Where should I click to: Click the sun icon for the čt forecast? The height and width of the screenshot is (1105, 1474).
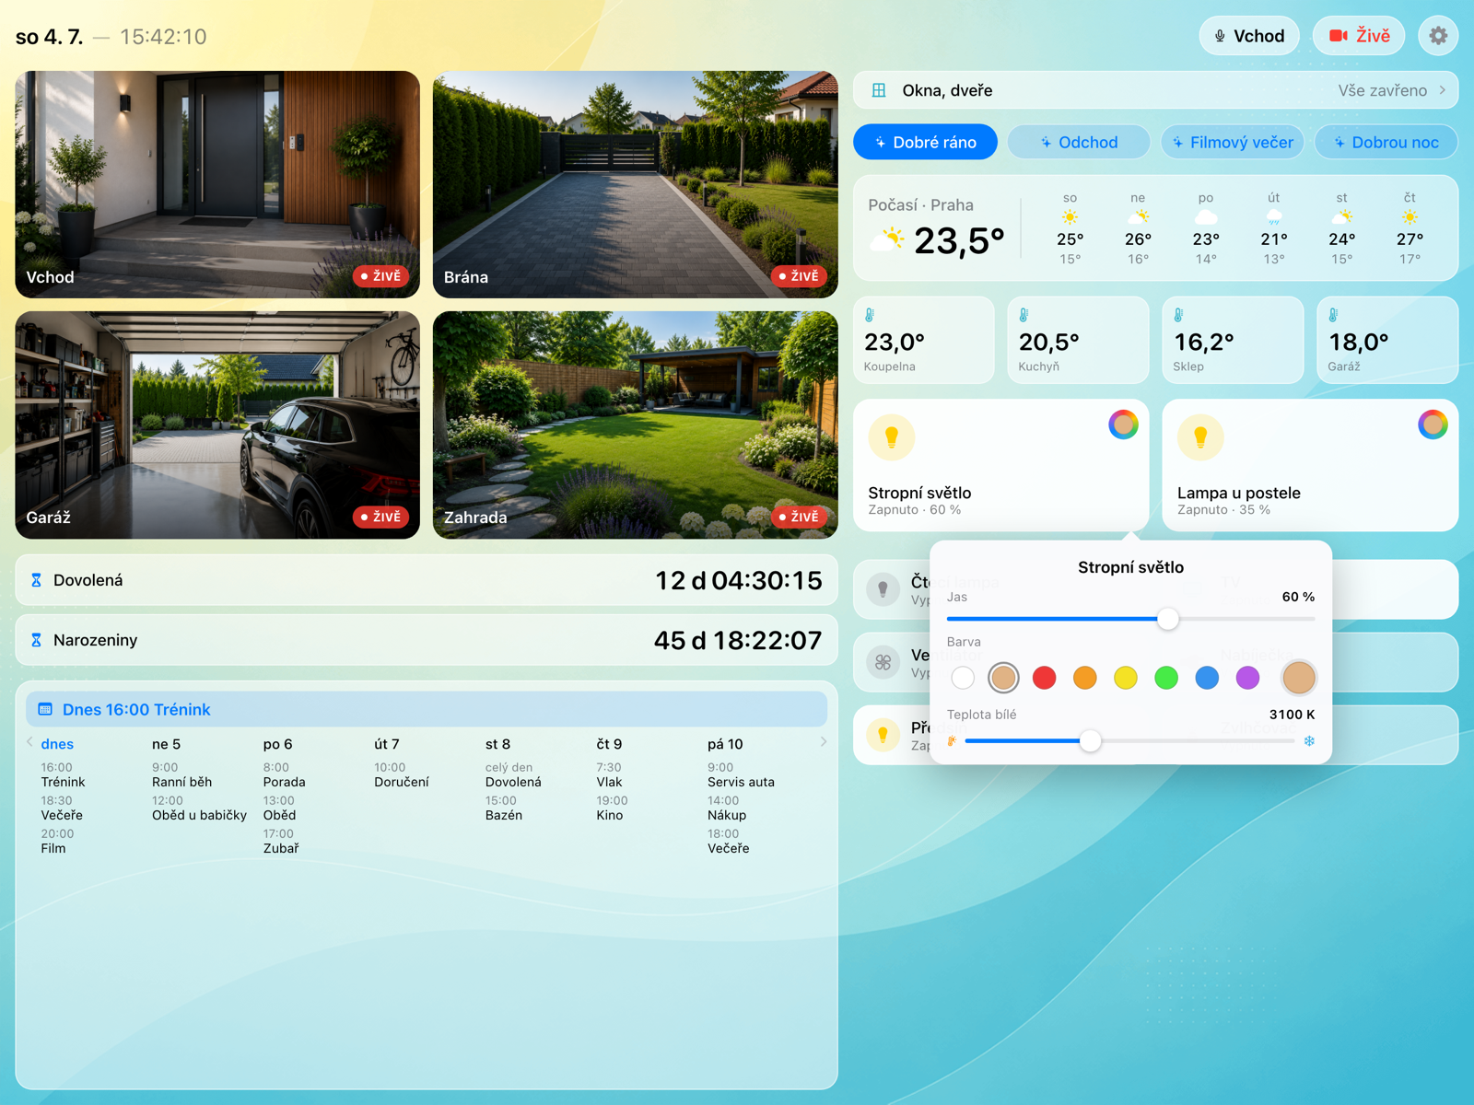[x=1410, y=217]
